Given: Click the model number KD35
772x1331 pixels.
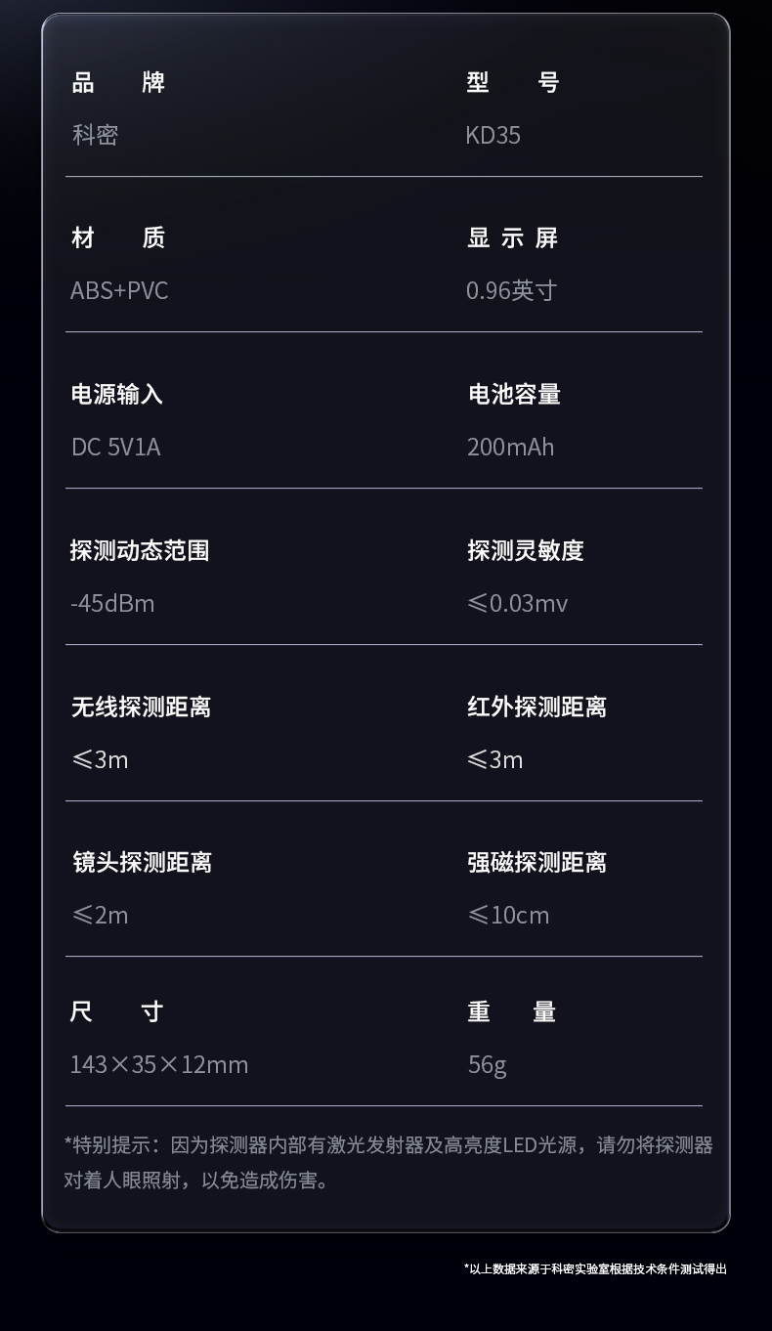Looking at the screenshot, I should tap(493, 135).
